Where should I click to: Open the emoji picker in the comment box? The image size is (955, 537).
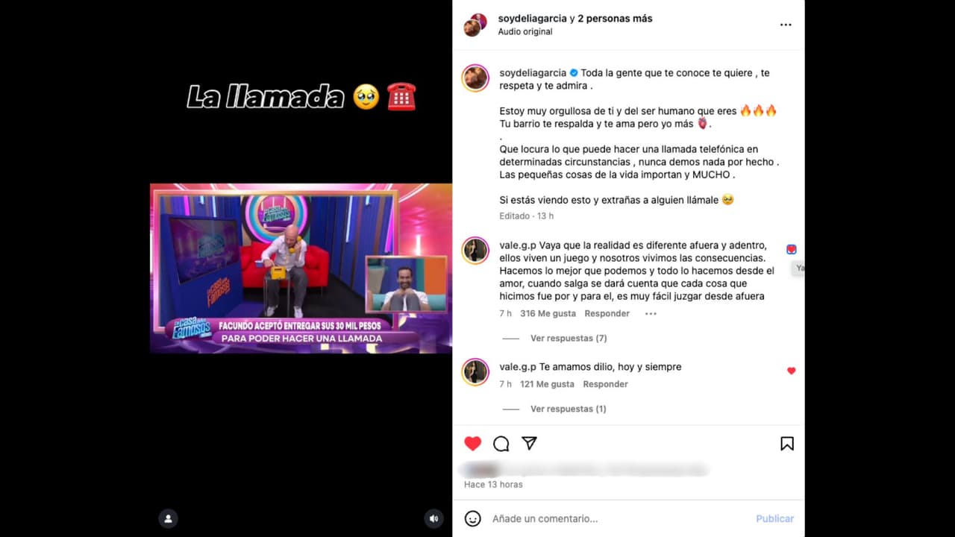(x=473, y=518)
